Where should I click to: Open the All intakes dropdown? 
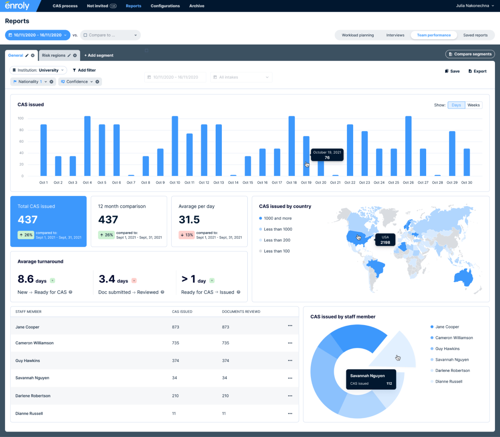[241, 77]
